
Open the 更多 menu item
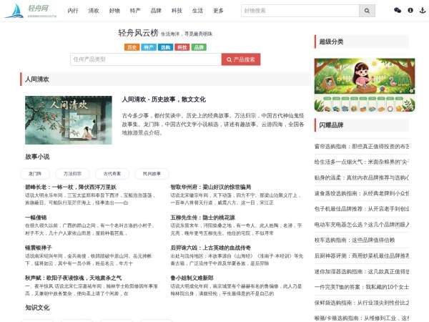218,11
